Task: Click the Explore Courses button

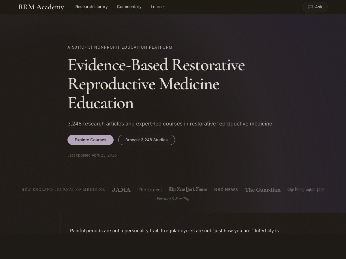Action: pos(91,140)
